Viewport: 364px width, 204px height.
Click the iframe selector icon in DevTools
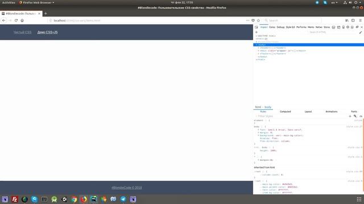click(x=339, y=27)
